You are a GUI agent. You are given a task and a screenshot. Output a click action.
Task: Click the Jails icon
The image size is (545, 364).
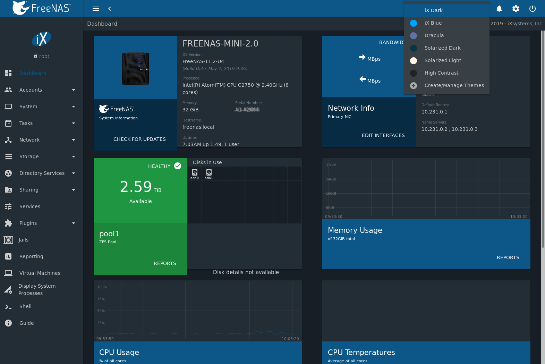click(8, 240)
